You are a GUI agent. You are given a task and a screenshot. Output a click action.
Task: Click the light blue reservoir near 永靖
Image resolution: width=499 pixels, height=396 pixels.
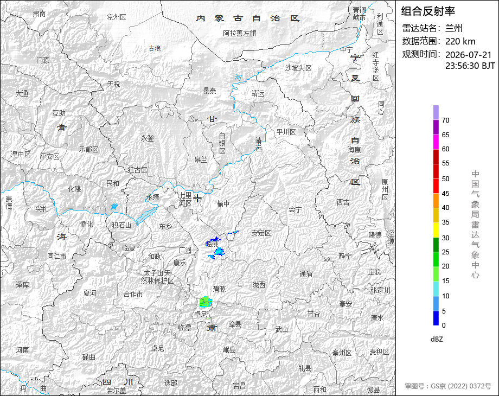[147, 215]
